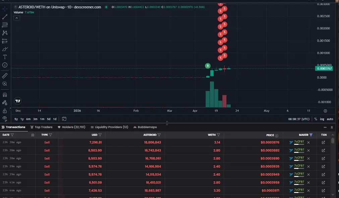339x198 pixels.
Task: Select the crosshair cursor tool
Action: click(x=5, y=9)
